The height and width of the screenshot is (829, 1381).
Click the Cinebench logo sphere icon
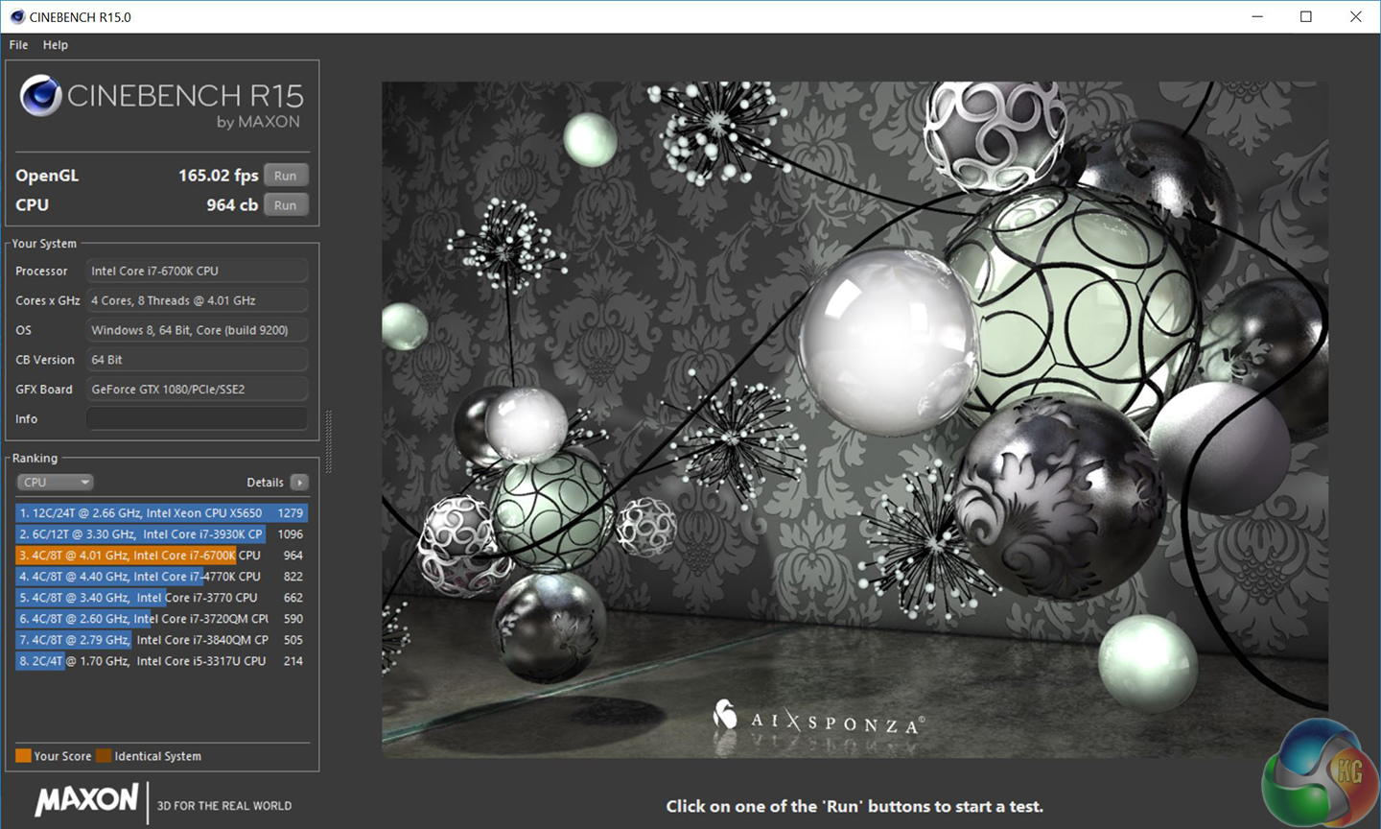tap(41, 96)
